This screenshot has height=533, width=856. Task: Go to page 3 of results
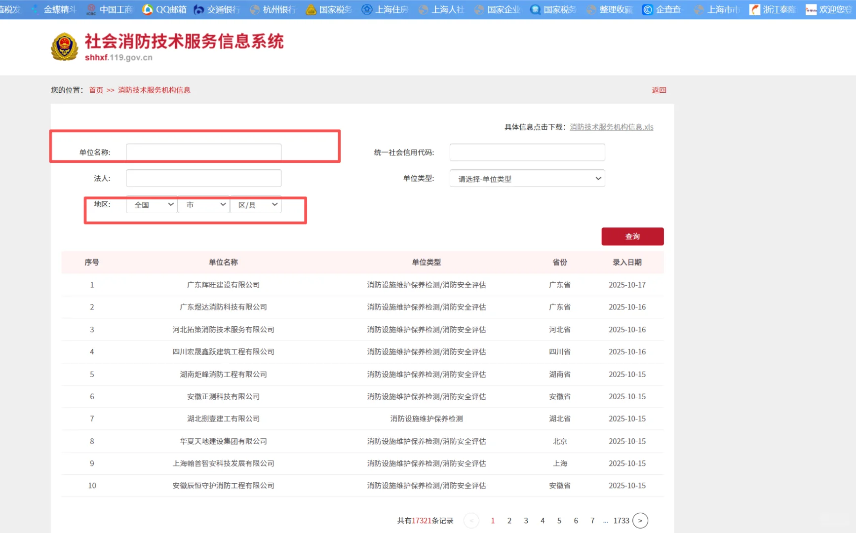tap(526, 520)
